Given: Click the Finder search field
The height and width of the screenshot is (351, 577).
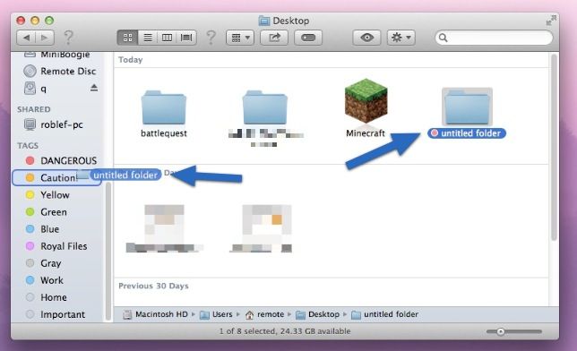Looking at the screenshot, I should pyautogui.click(x=494, y=38).
